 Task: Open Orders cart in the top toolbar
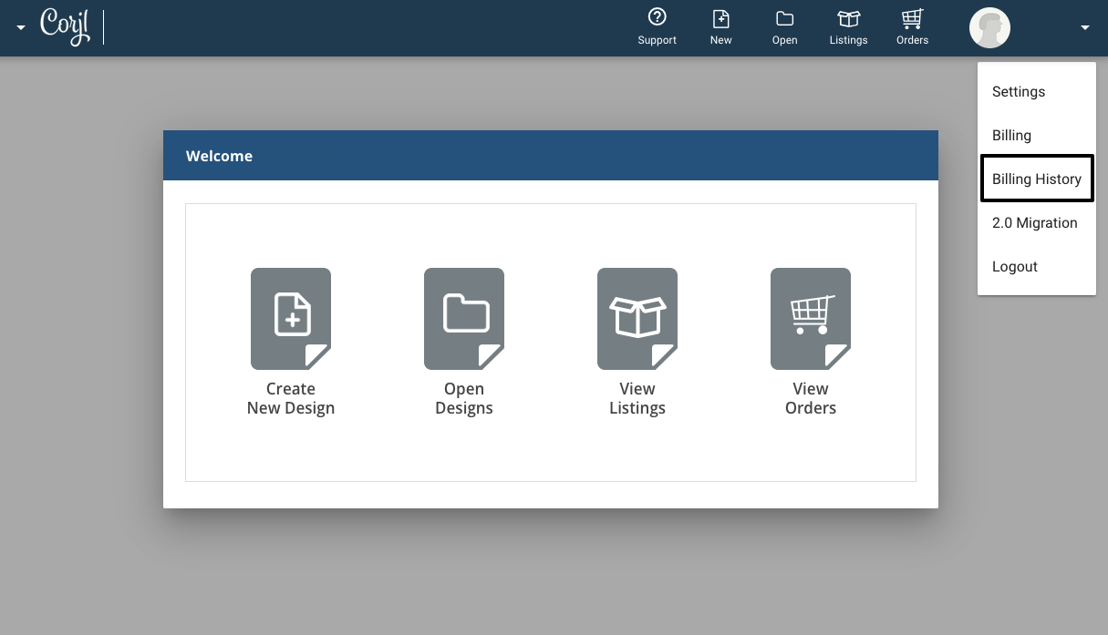point(912,27)
